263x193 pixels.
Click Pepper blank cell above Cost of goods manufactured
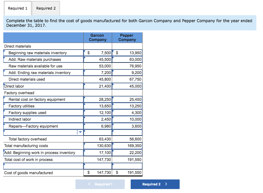[127, 166]
